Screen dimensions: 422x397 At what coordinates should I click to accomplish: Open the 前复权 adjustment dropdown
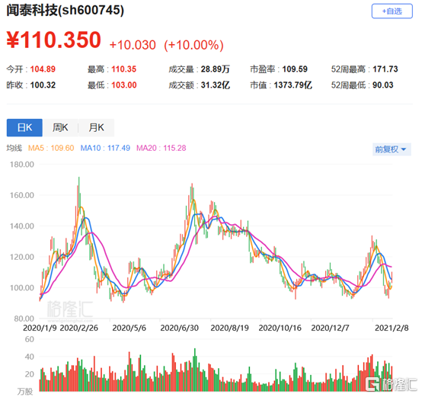click(392, 149)
